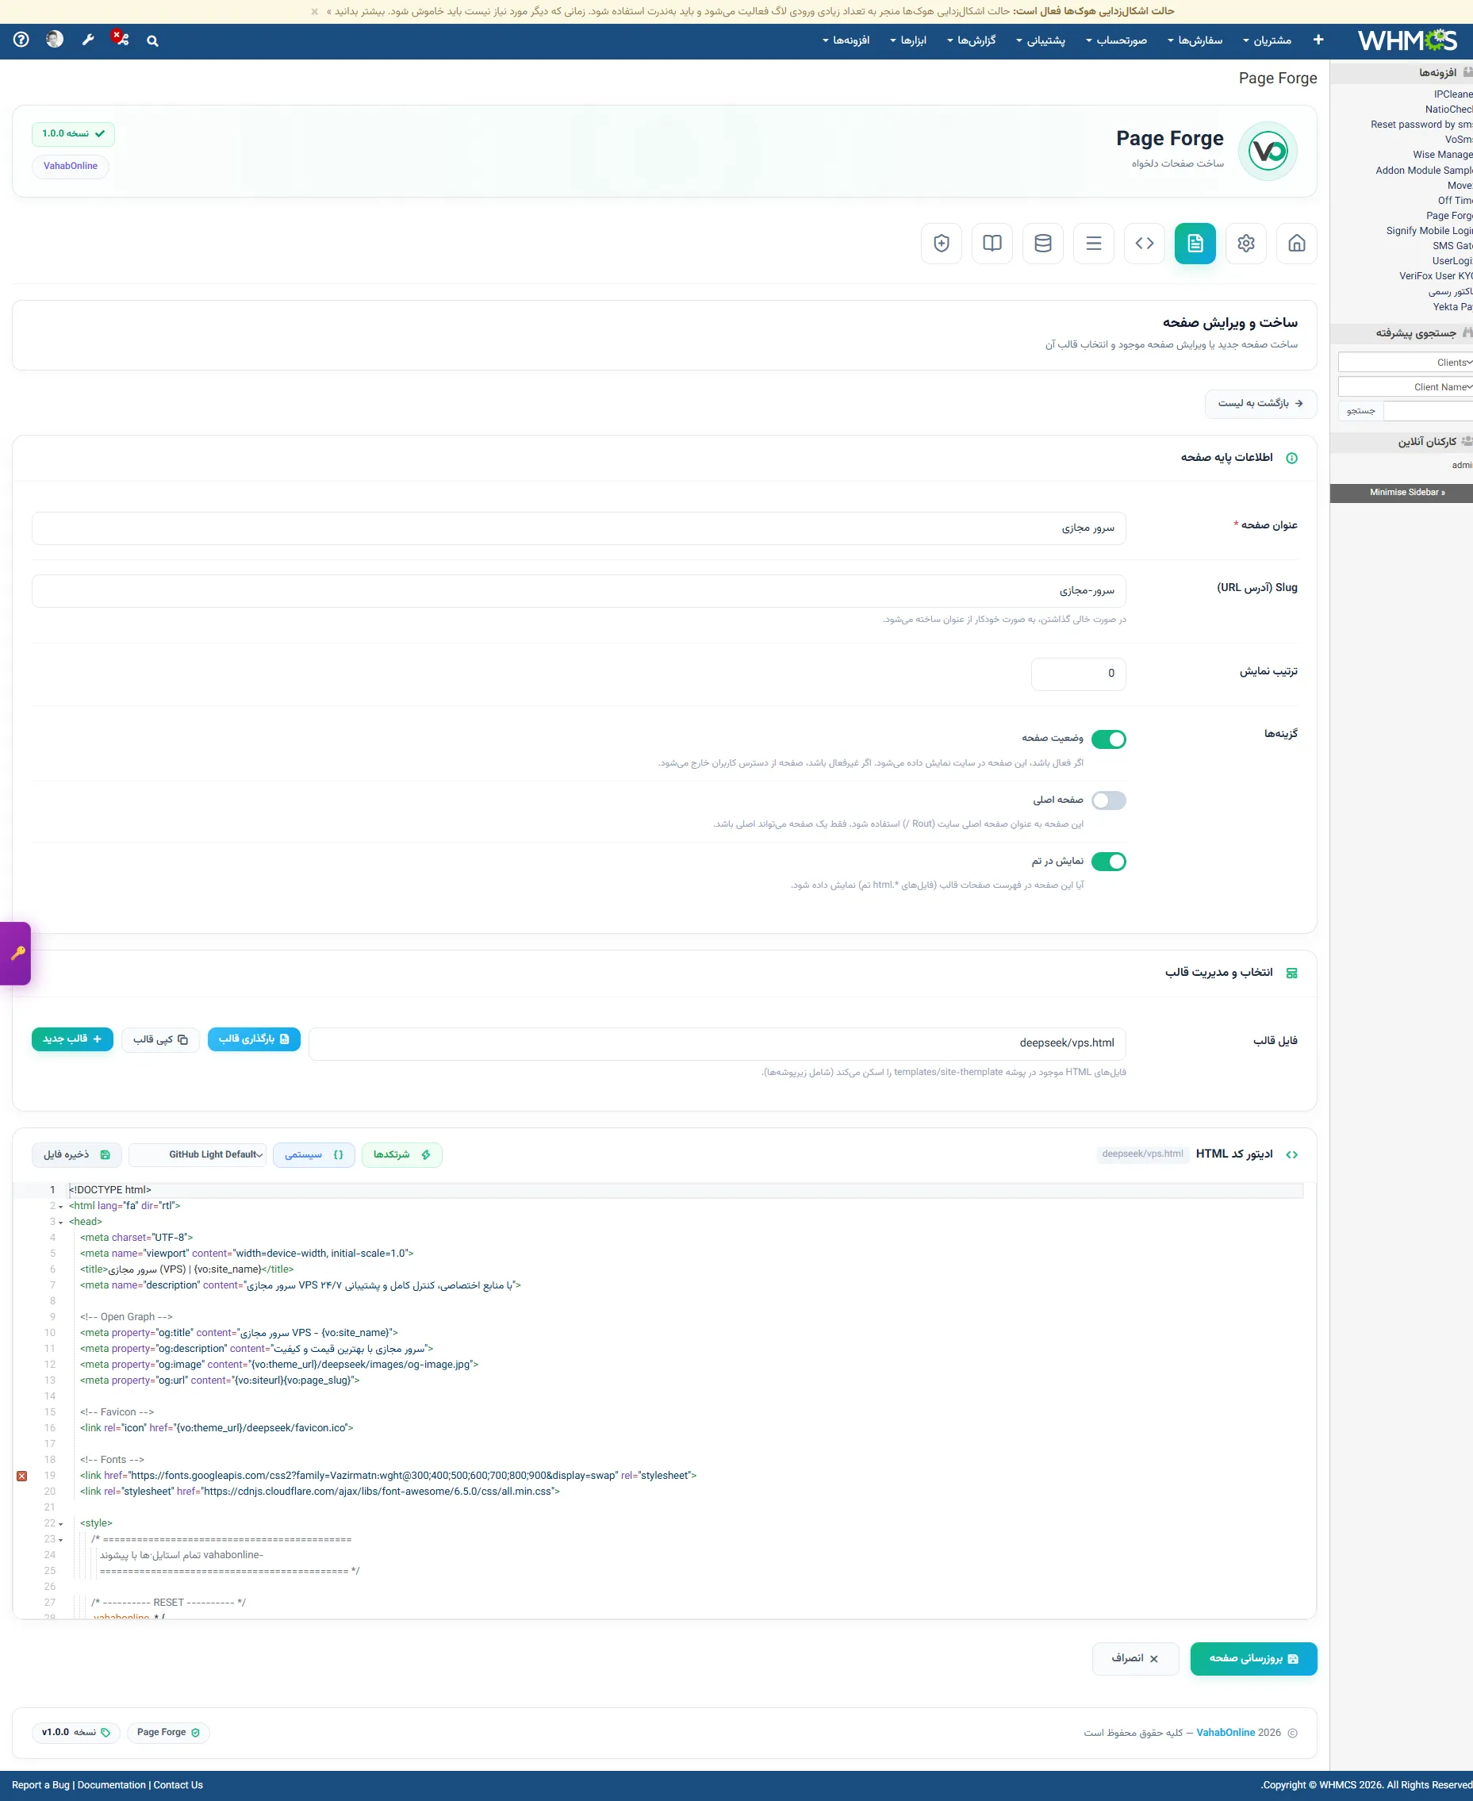Open the سفارش‌ها menu
The width and height of the screenshot is (1473, 1801).
[x=1195, y=40]
